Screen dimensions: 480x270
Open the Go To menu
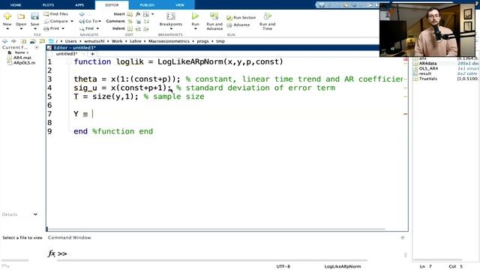(x=90, y=21)
